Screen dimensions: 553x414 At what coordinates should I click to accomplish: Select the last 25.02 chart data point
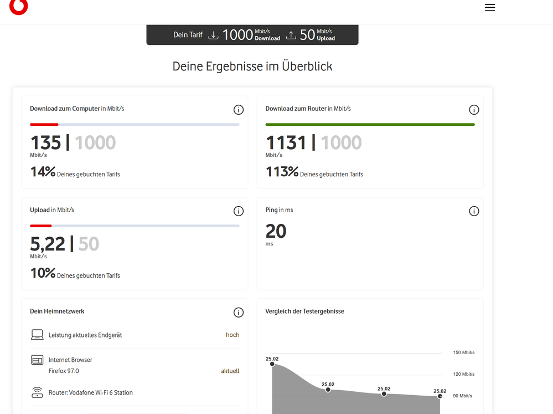click(x=440, y=396)
